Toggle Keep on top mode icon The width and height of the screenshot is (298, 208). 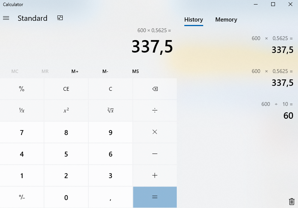[60, 18]
